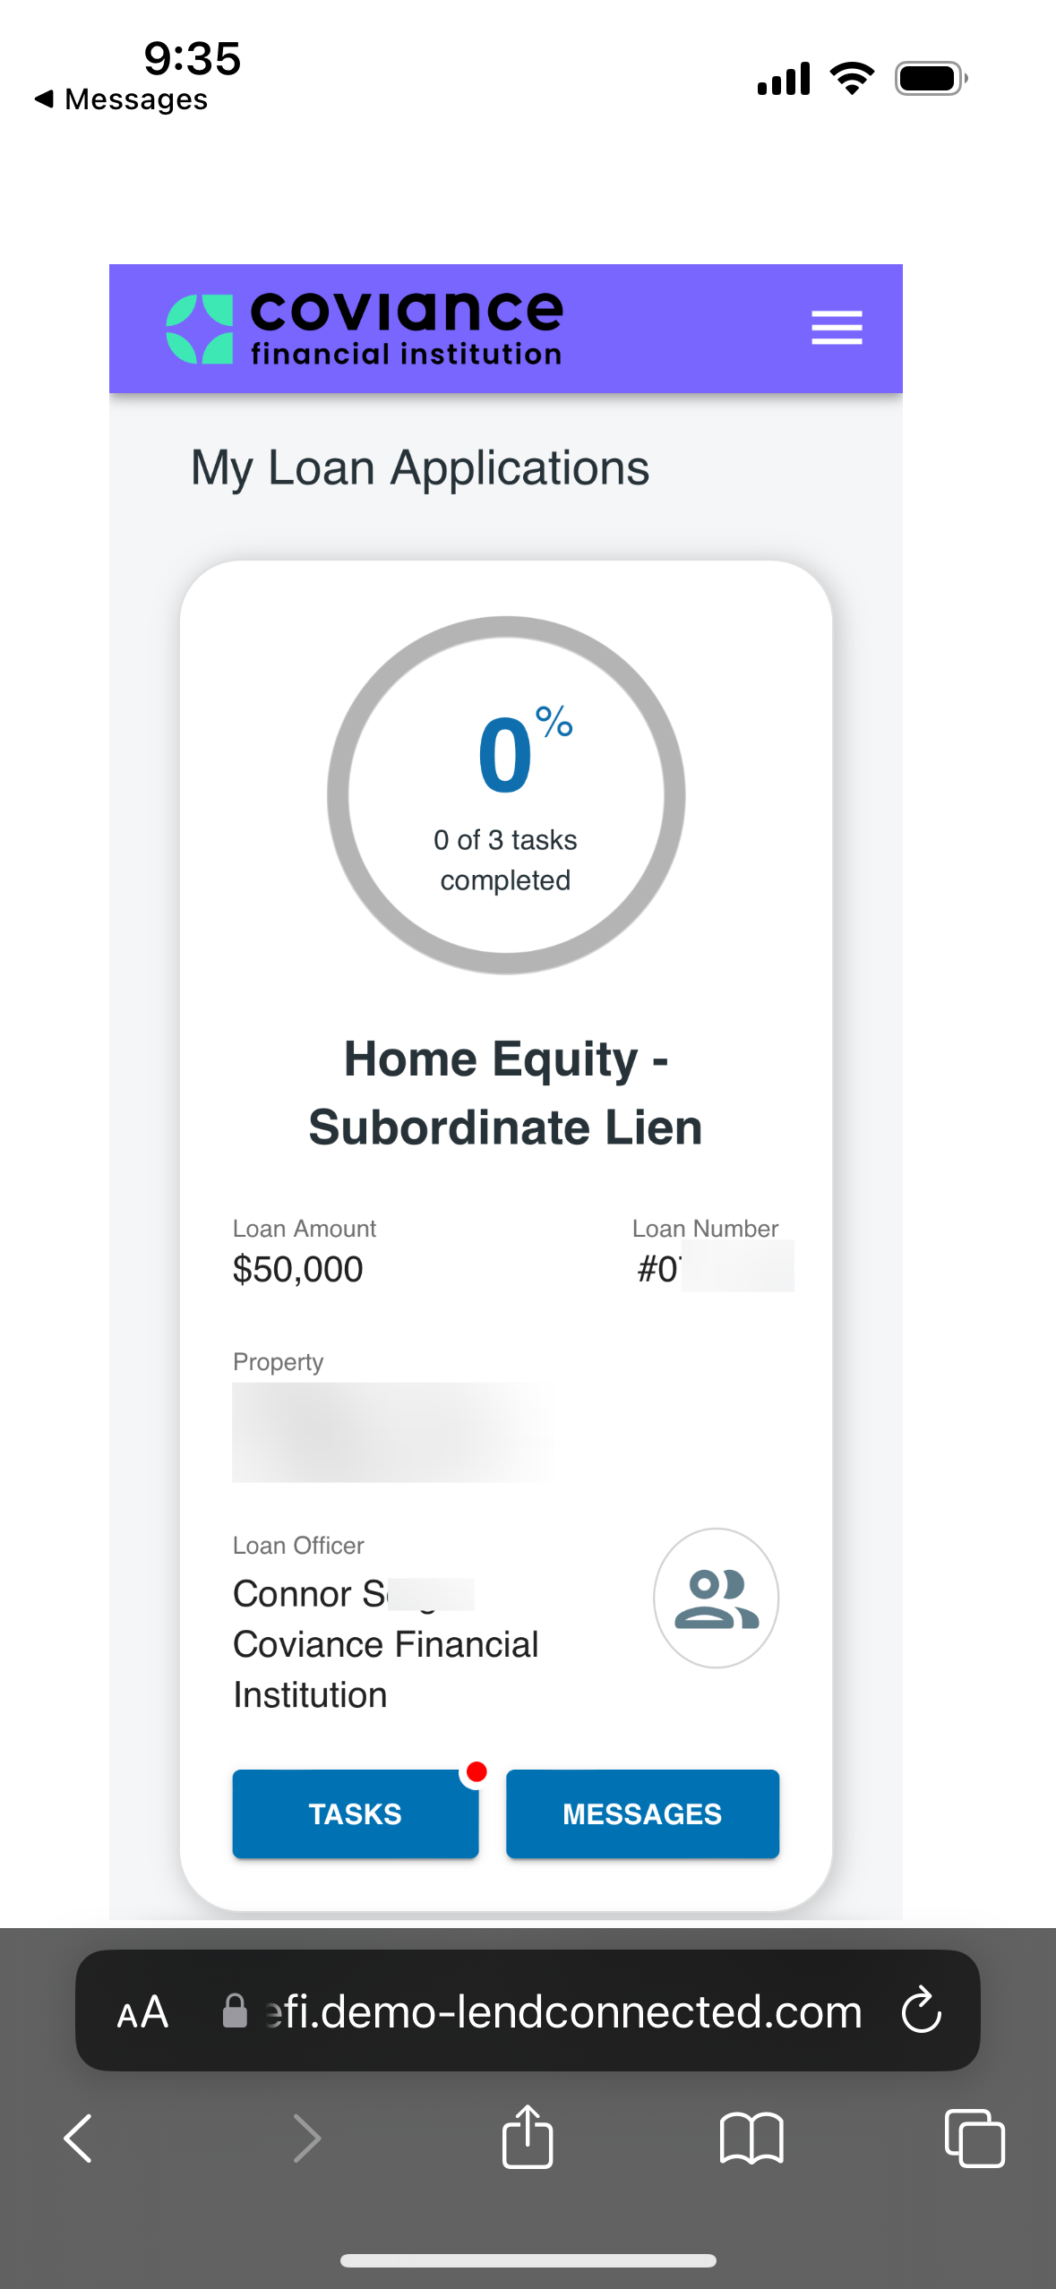Open the hamburger menu in Coviance header
The image size is (1056, 2289).
(x=837, y=328)
